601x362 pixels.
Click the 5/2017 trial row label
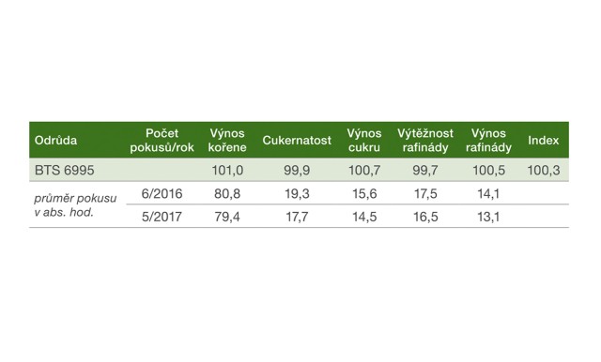(x=162, y=217)
